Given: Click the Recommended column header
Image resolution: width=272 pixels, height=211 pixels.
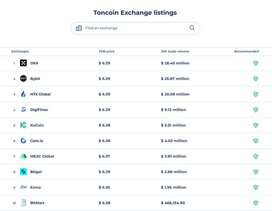Looking at the screenshot, I should [x=246, y=51].
